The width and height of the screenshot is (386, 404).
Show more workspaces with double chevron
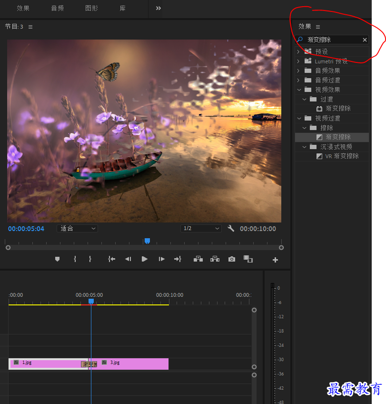pyautogui.click(x=158, y=8)
